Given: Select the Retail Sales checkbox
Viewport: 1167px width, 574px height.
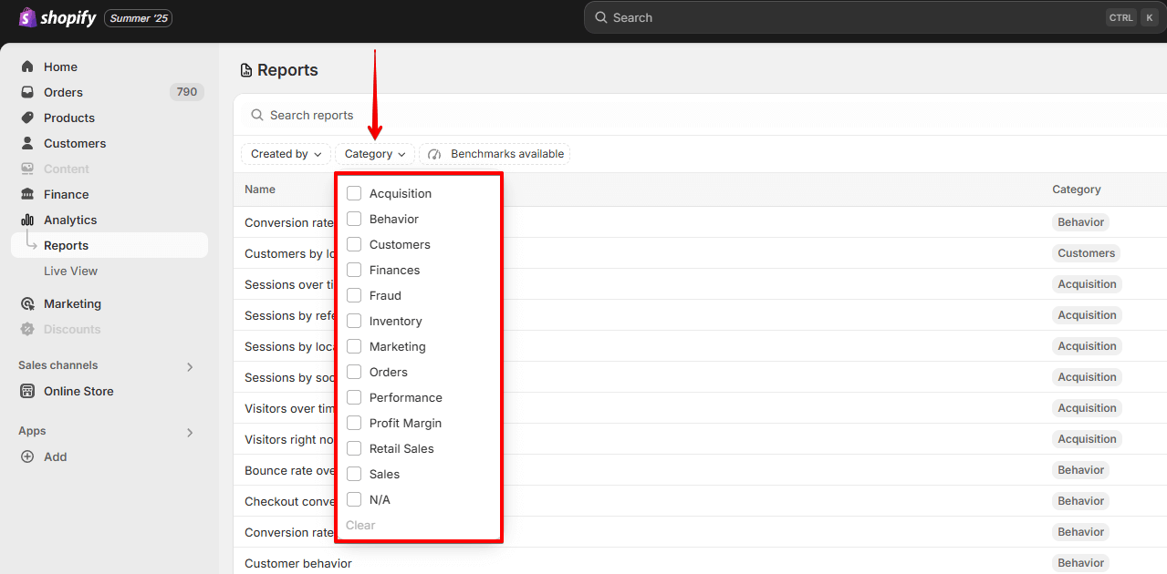Looking at the screenshot, I should pos(354,448).
